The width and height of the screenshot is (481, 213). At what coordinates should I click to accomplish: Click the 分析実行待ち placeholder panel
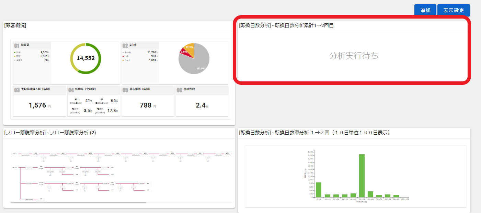point(353,56)
